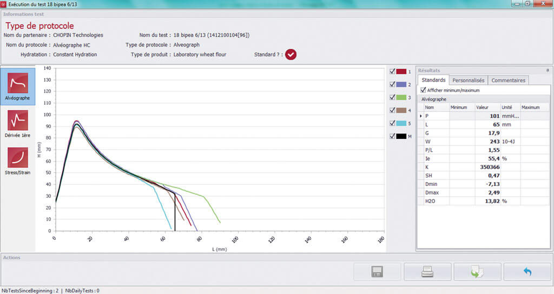Open the Personnalisés tab
The width and height of the screenshot is (554, 294).
pyautogui.click(x=468, y=81)
